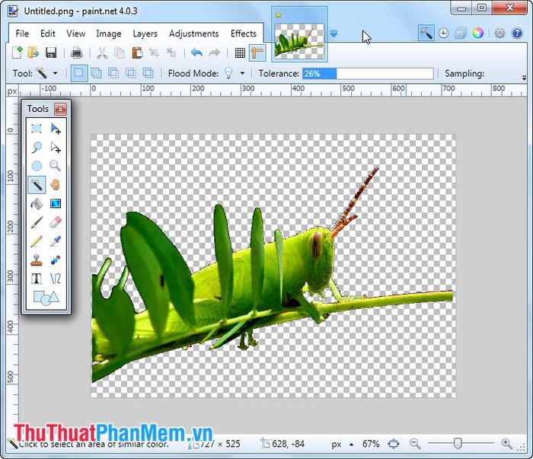Adjust the Tolerance bar at 26%
Image resolution: width=533 pixels, height=459 pixels.
click(368, 73)
